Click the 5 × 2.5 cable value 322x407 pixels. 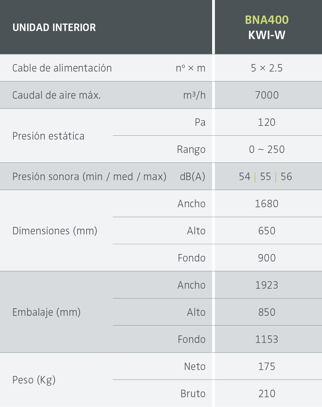tap(267, 68)
